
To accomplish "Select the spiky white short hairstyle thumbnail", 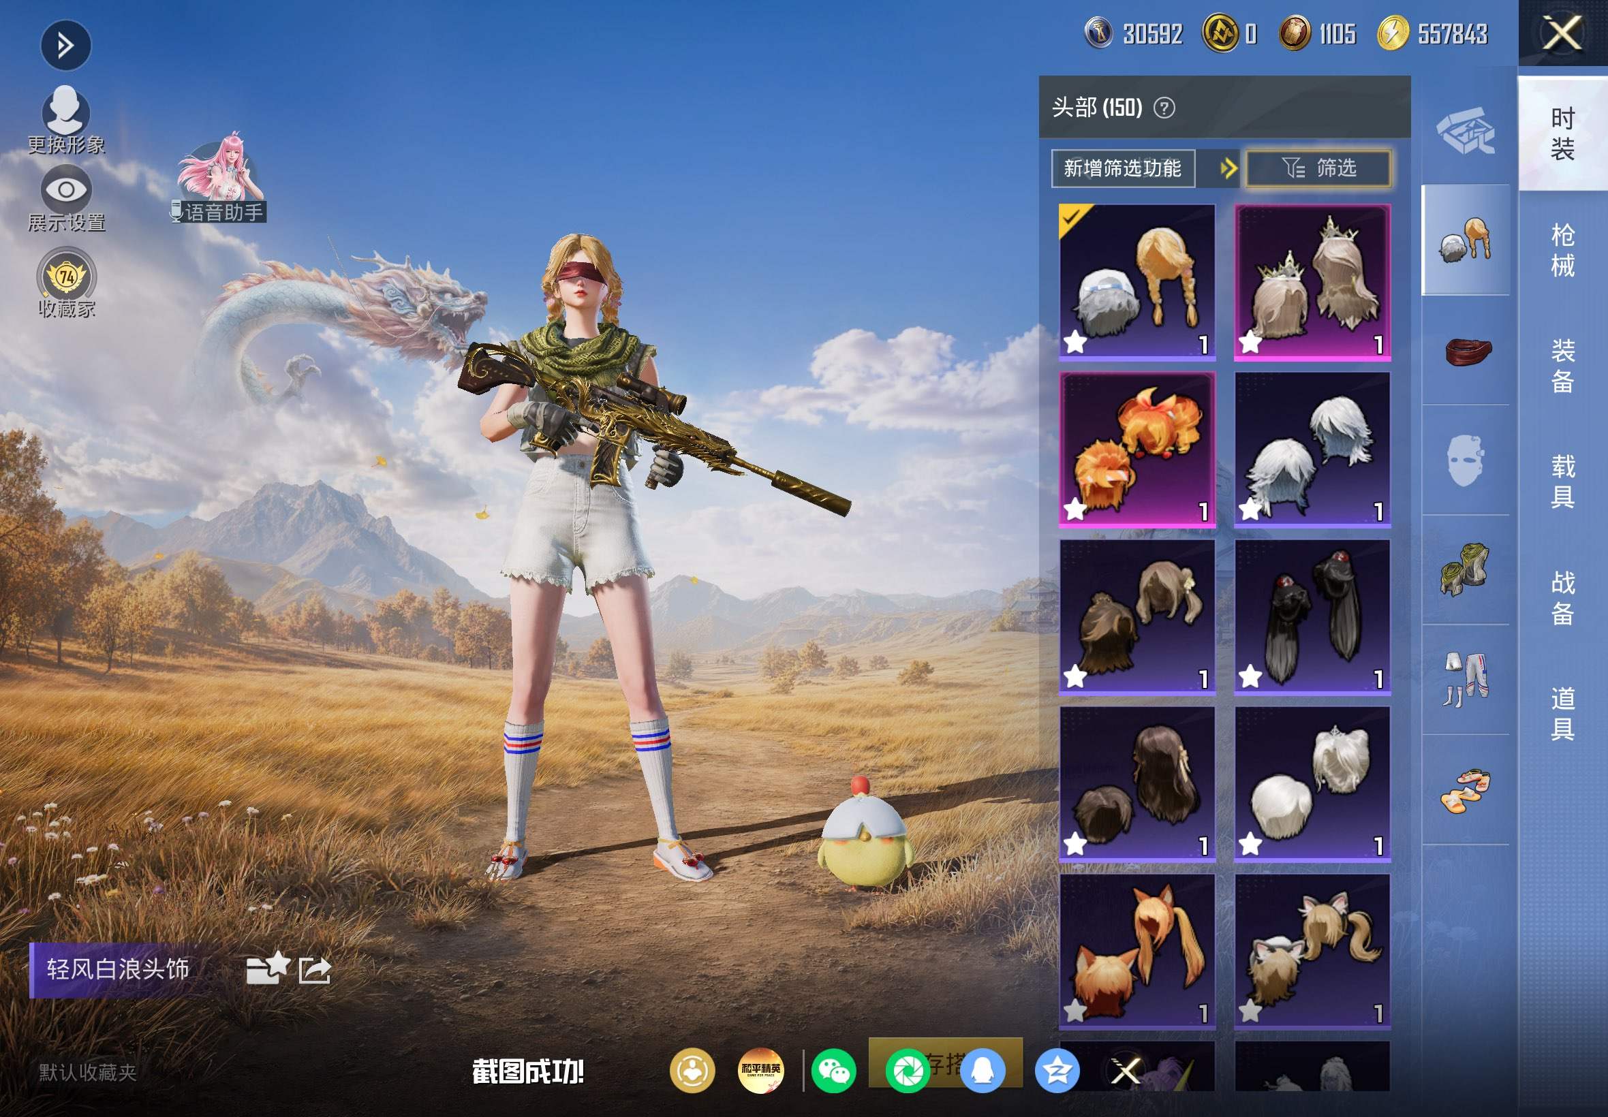I will pos(1312,450).
